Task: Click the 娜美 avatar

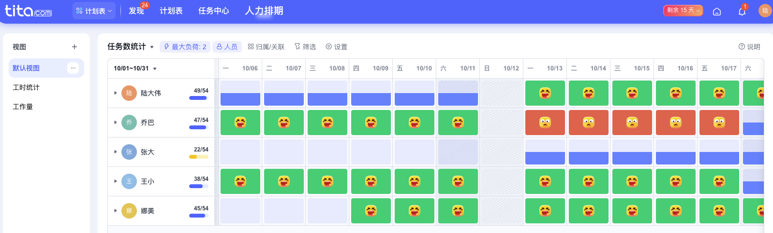Action: 129,211
